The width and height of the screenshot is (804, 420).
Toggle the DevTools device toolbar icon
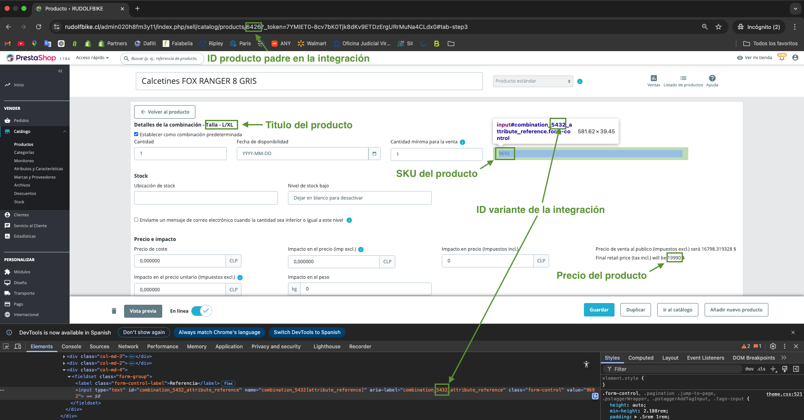click(18, 346)
